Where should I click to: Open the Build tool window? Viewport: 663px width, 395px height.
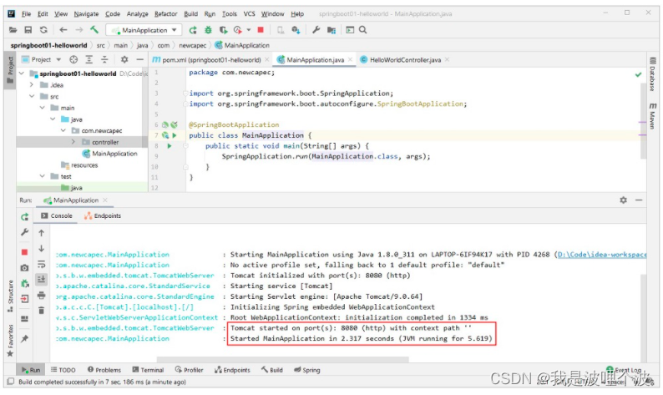click(x=271, y=370)
